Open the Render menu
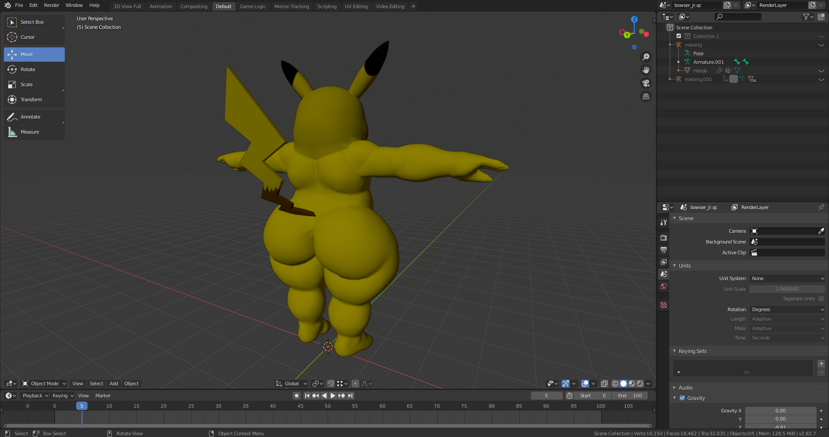 [x=51, y=5]
